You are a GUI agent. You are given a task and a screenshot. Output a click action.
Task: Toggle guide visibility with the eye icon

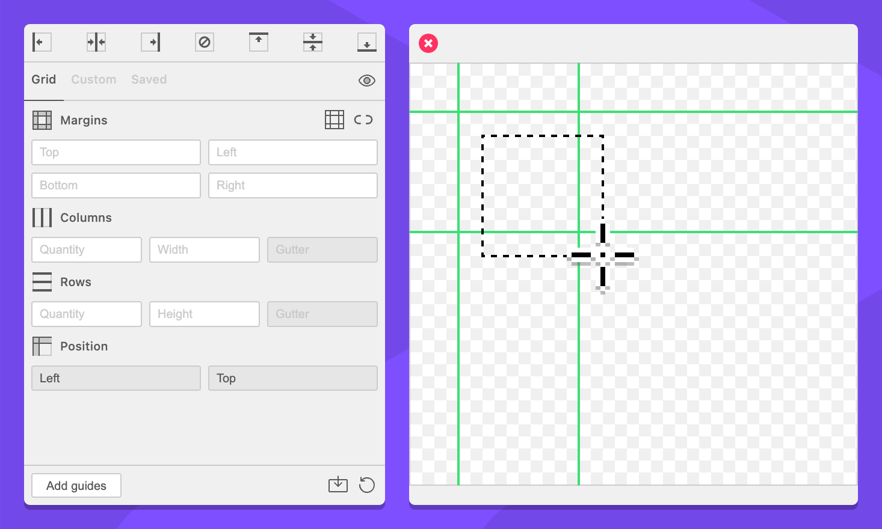pyautogui.click(x=366, y=81)
